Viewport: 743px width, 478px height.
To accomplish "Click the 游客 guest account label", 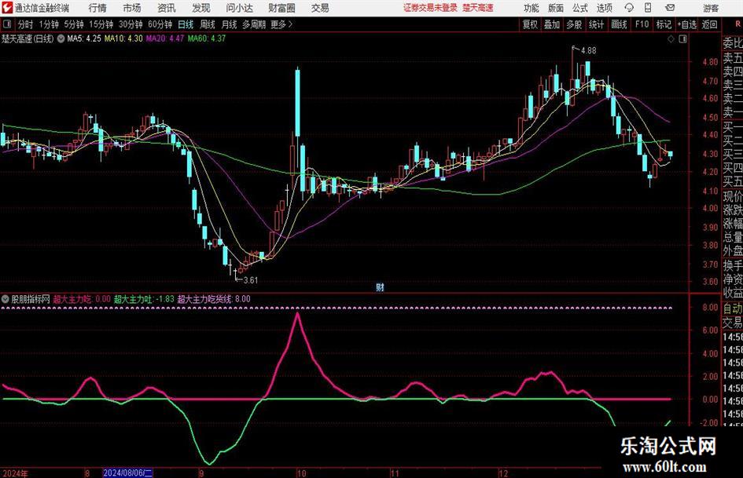I will 711,8.
